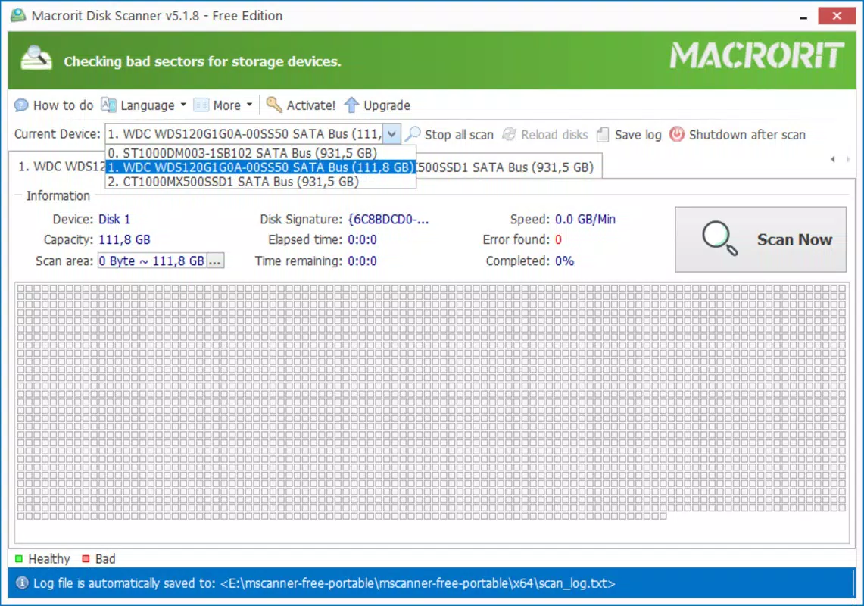Click the Disk 1 device value

(x=114, y=220)
